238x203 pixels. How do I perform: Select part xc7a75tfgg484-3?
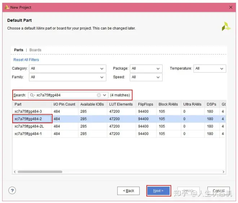click(28, 112)
